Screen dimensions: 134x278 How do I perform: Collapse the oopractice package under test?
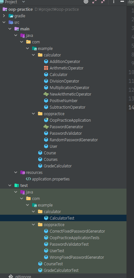pos(34,225)
